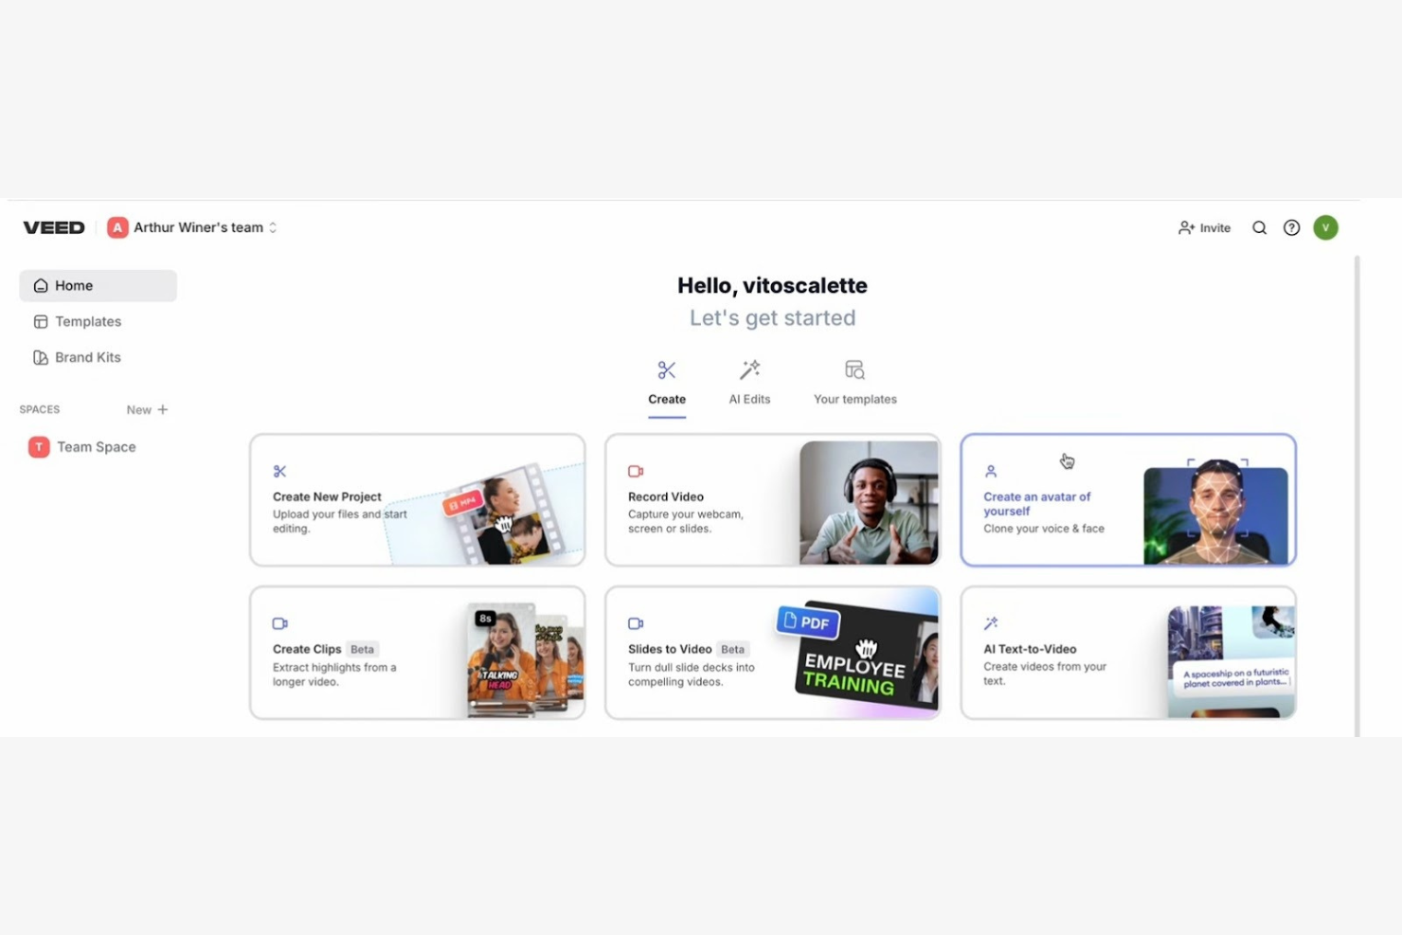1402x935 pixels.
Task: Click the scissors icon on the Create tab
Action: (x=667, y=369)
